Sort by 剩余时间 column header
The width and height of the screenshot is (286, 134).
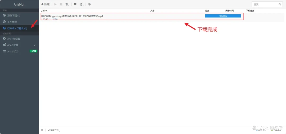tap(229, 11)
